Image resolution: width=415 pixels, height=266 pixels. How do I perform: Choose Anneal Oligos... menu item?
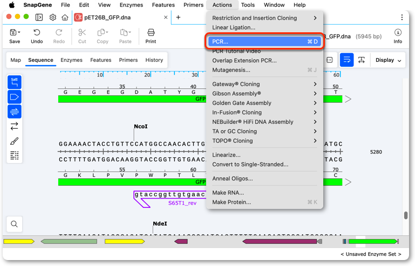(264, 179)
